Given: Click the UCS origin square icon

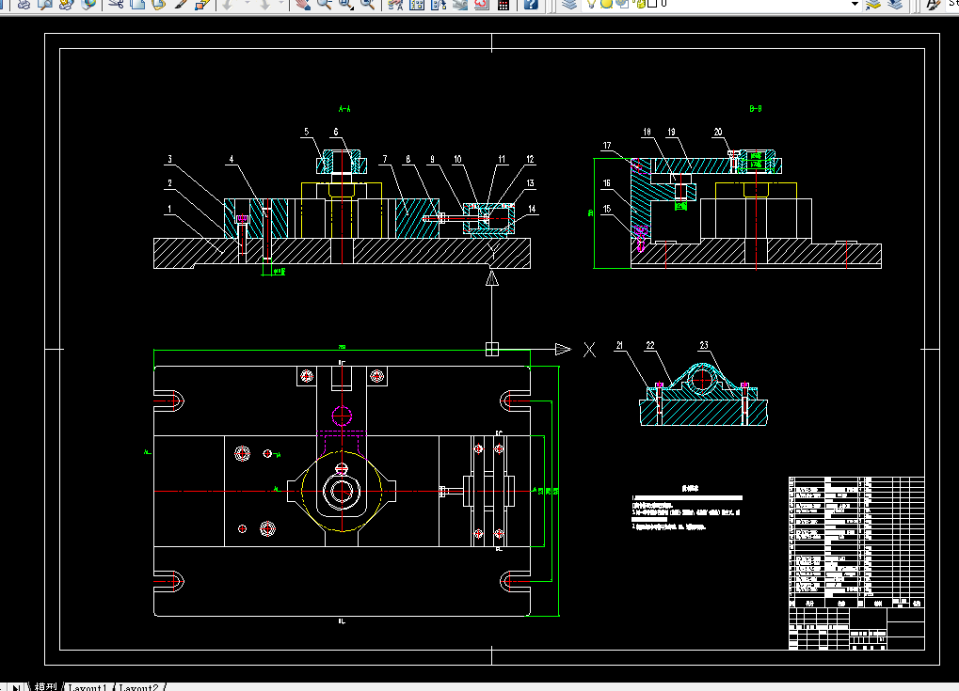Looking at the screenshot, I should [491, 349].
